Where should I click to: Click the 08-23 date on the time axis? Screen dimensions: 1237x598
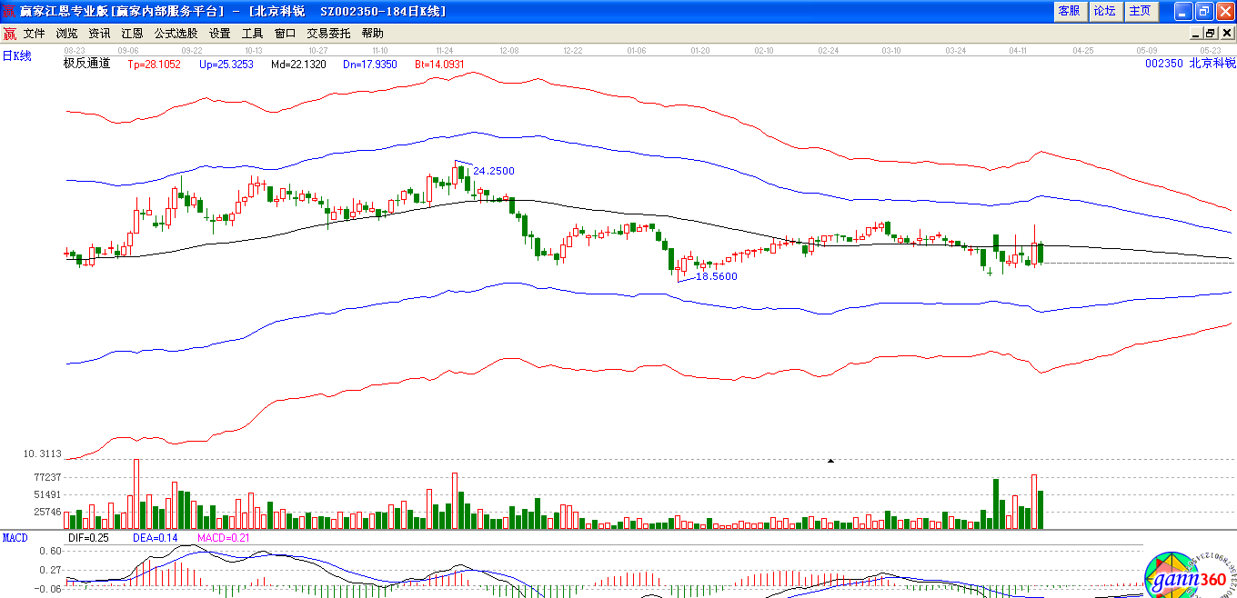pyautogui.click(x=75, y=51)
